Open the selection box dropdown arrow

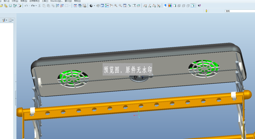pyautogui.click(x=70, y=6)
